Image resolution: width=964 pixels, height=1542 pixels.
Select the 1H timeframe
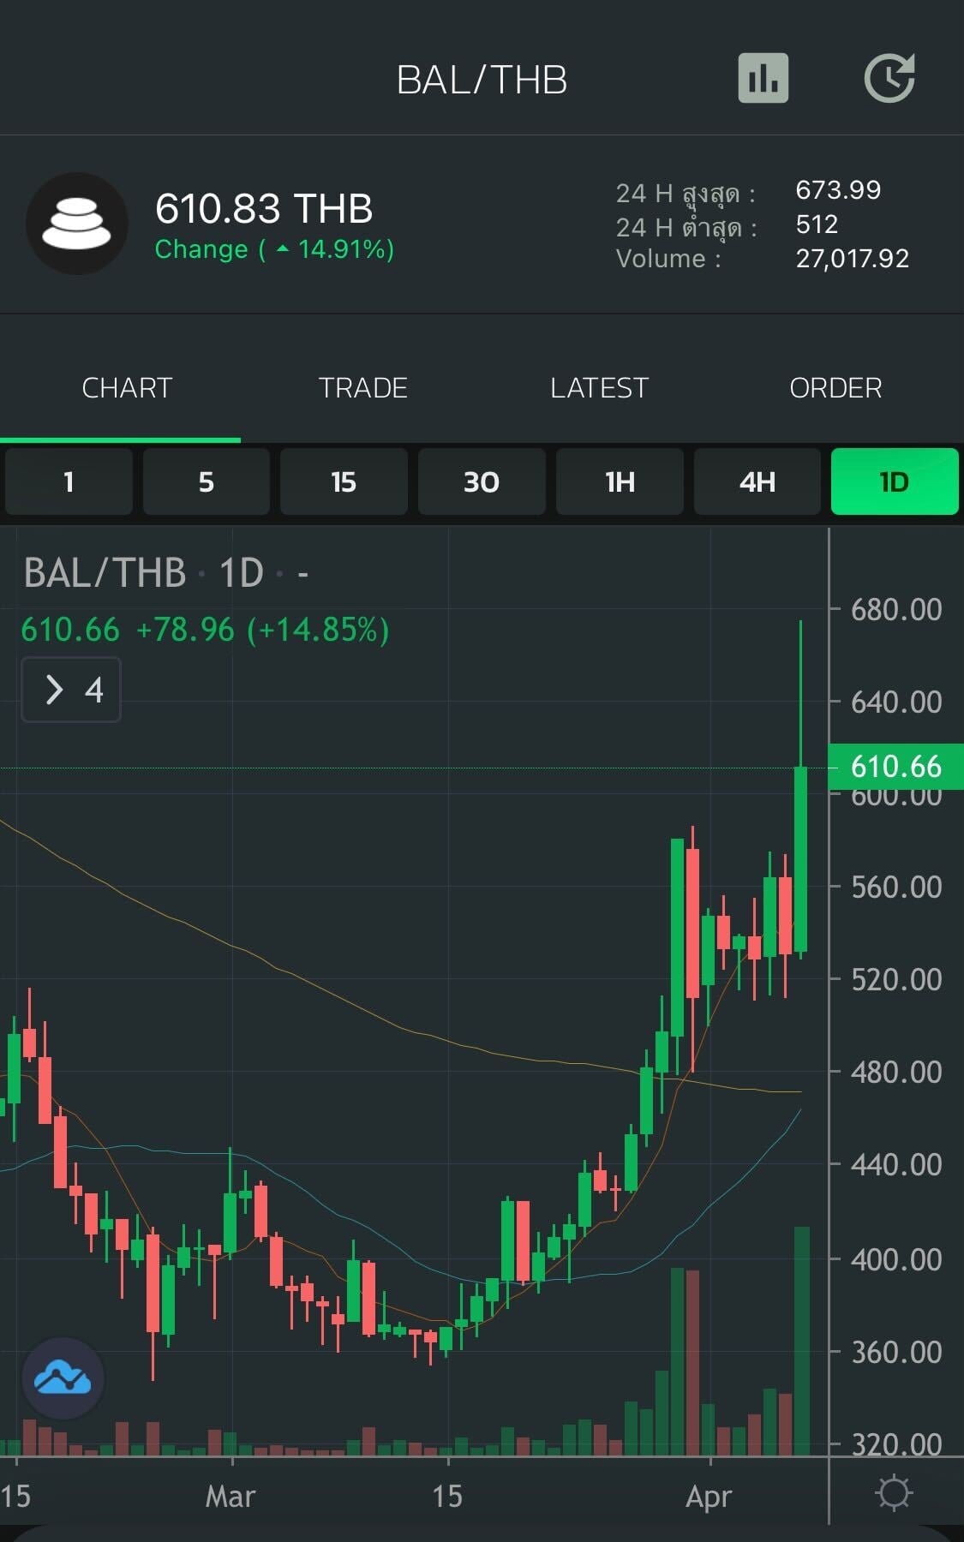tap(620, 481)
